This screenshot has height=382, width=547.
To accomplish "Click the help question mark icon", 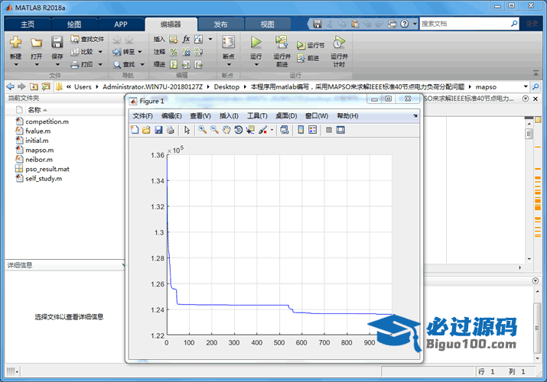I will click(x=404, y=24).
